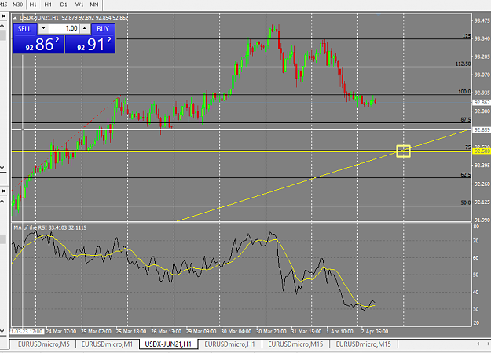Screen dimensions: 491x353
Task: Select the USDX-JUN21,H1 chart tab
Action: point(168,344)
